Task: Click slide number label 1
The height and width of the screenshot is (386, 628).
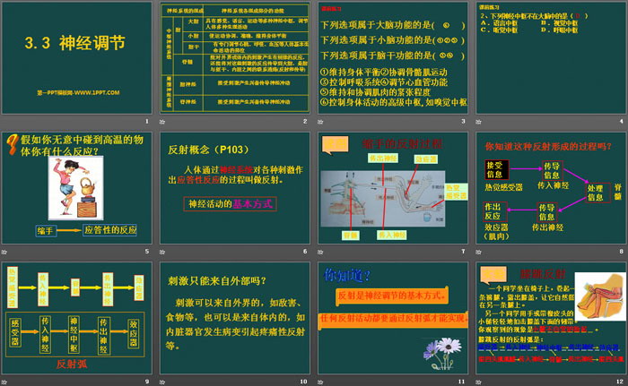Action: (147, 121)
